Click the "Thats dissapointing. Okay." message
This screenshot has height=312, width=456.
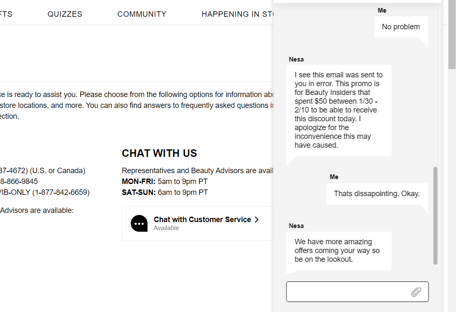[376, 194]
